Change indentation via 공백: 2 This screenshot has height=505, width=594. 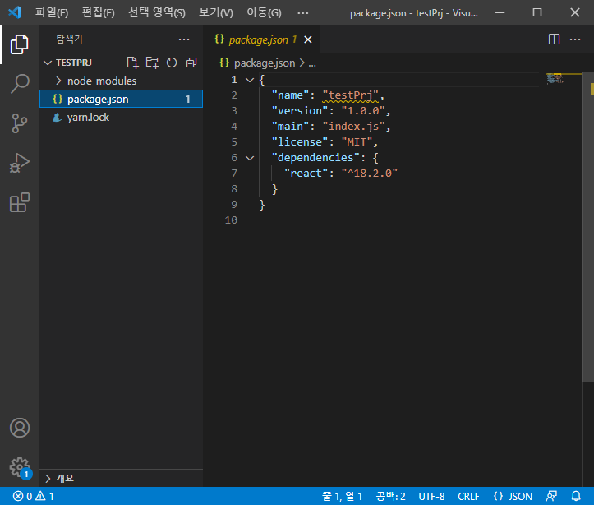click(390, 496)
